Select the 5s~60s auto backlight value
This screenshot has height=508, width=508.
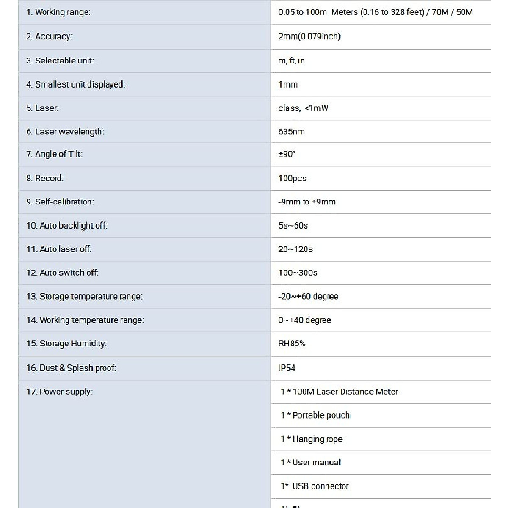tap(293, 226)
